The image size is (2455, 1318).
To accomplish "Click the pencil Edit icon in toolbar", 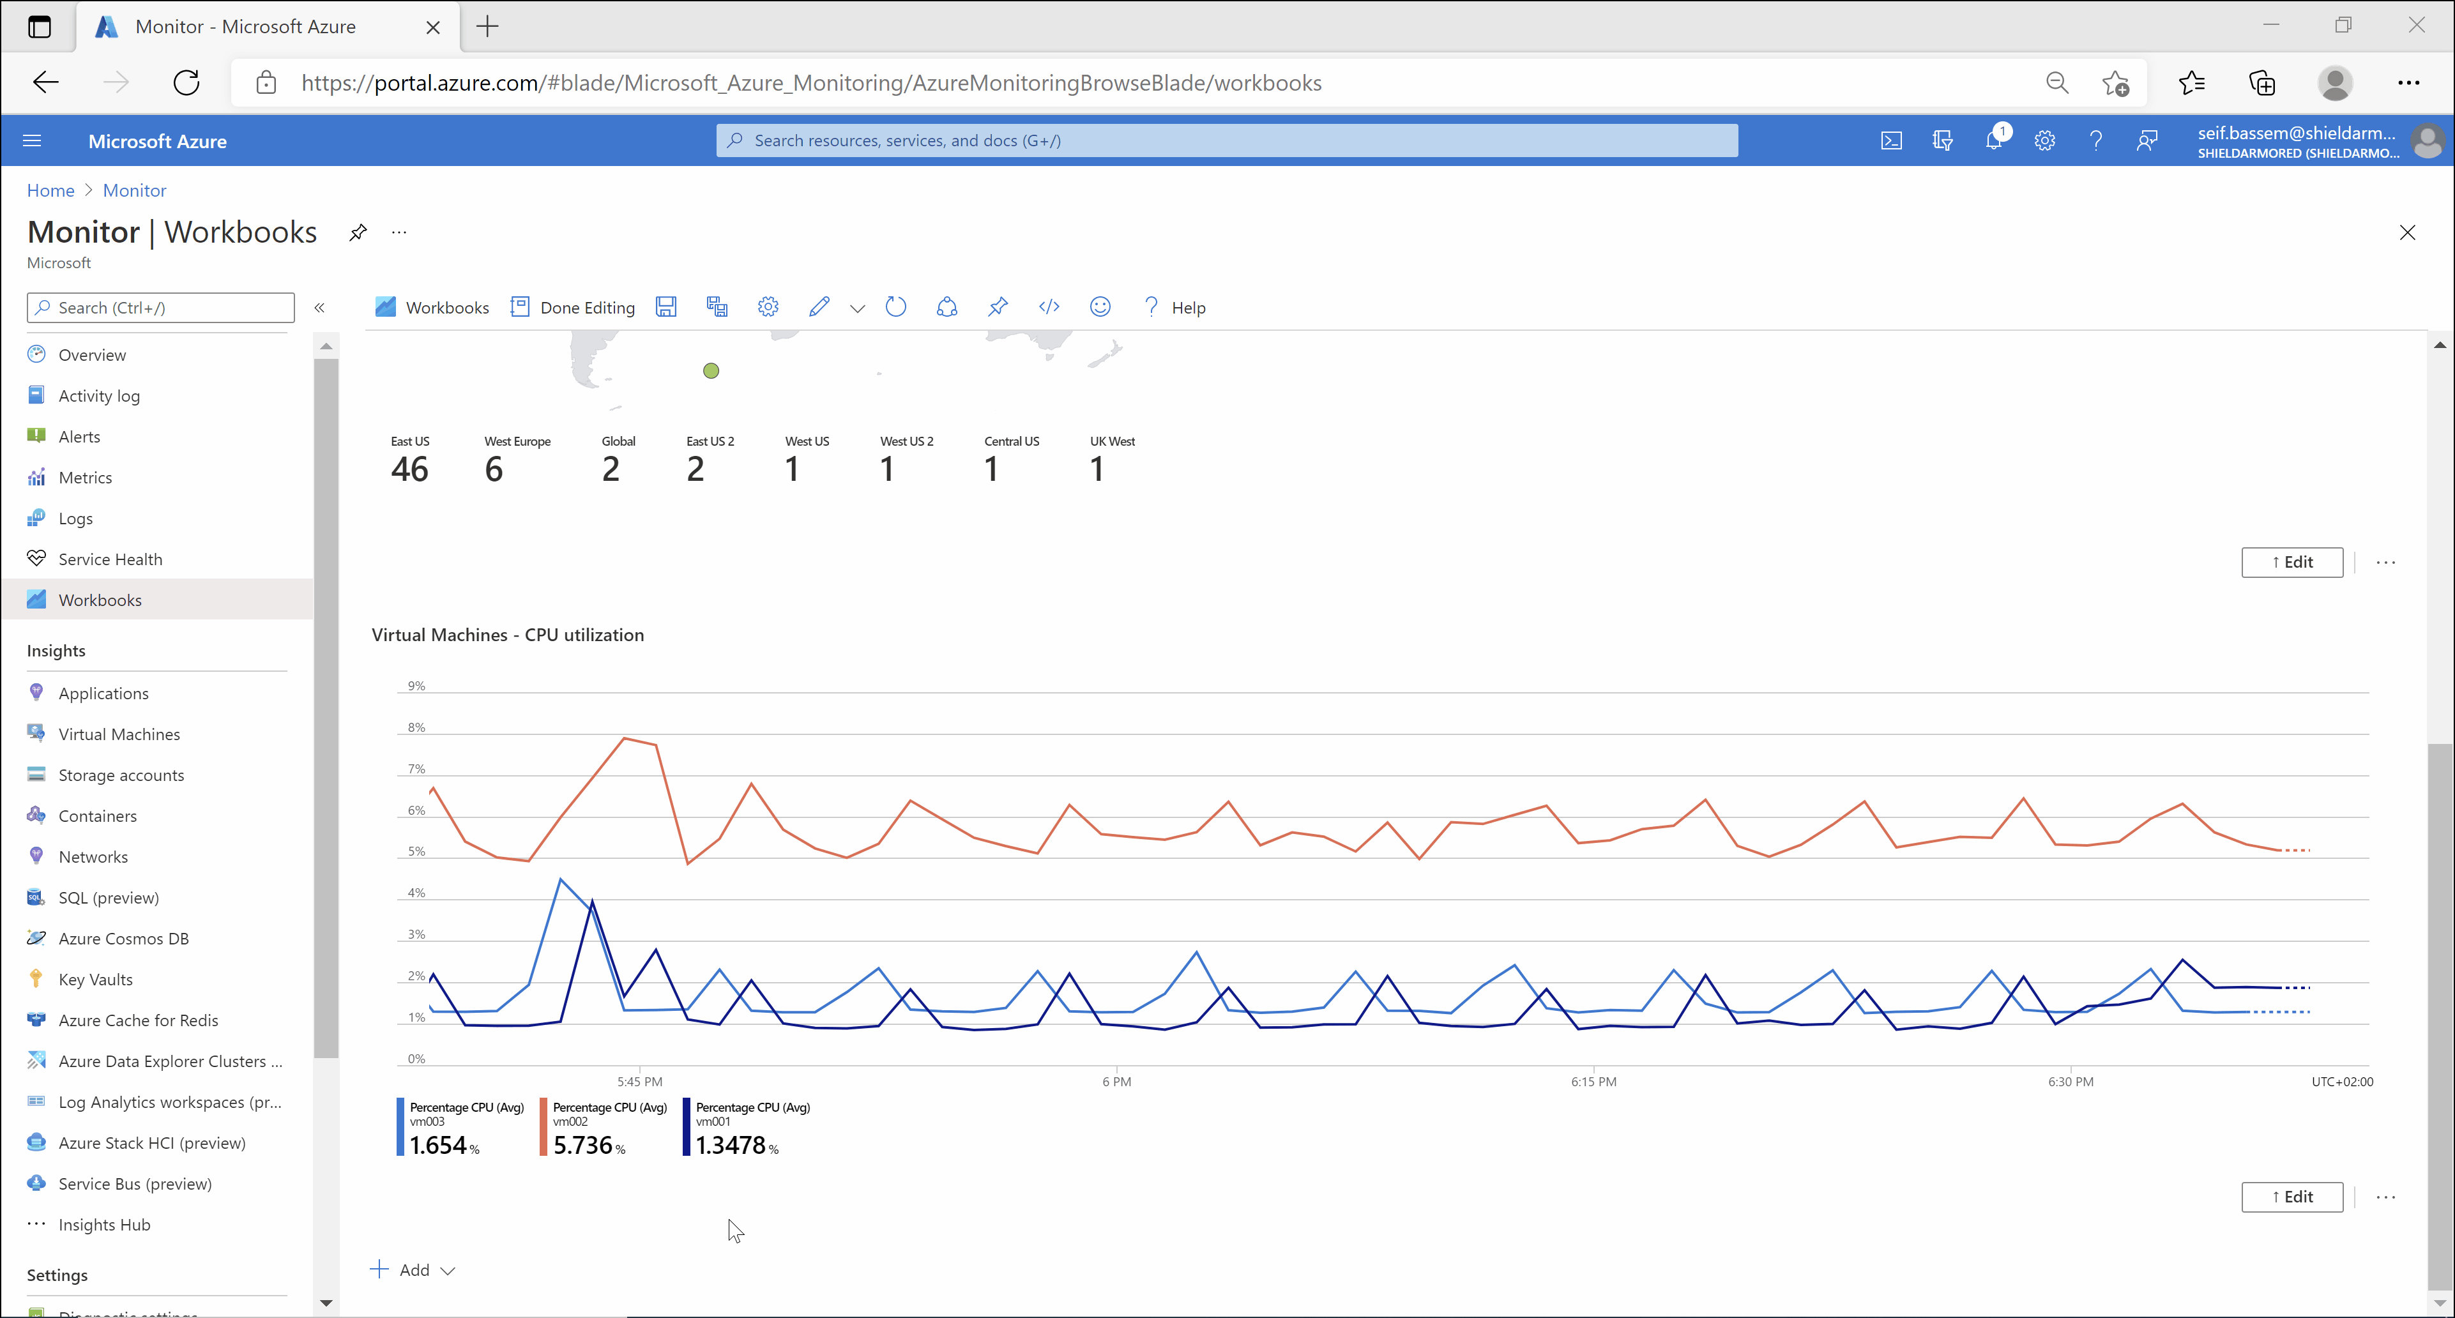I will [x=820, y=307].
